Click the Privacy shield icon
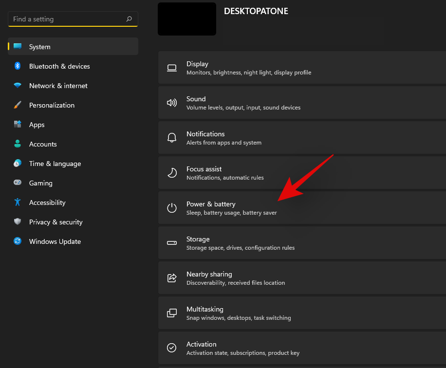446x368 pixels. pos(18,221)
